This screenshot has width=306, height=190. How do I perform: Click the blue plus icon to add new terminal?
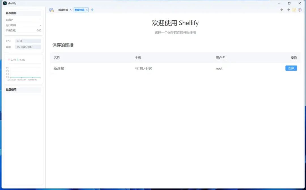(x=92, y=9)
